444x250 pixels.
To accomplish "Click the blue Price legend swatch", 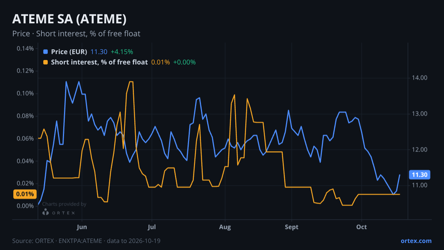I will pos(46,52).
